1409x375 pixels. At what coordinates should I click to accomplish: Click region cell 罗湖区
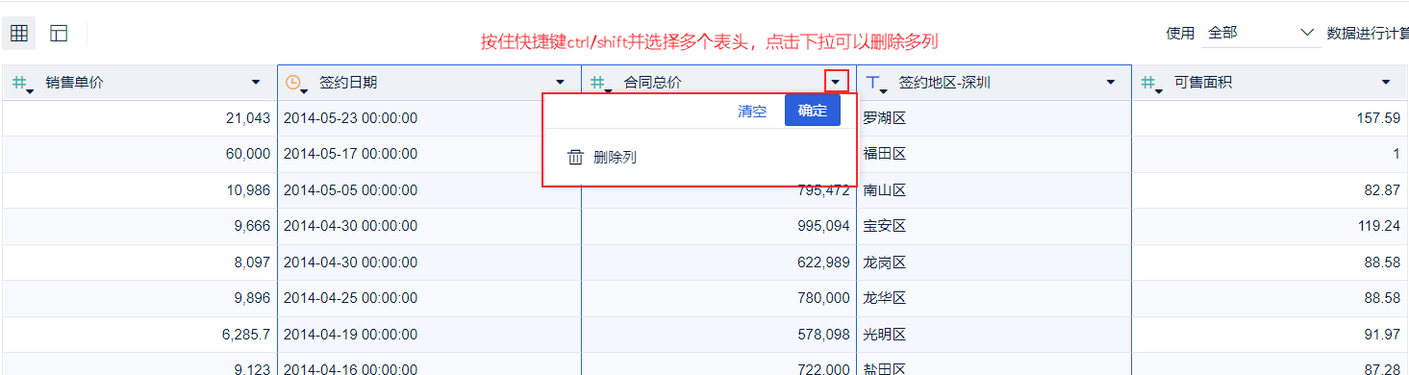[994, 118]
